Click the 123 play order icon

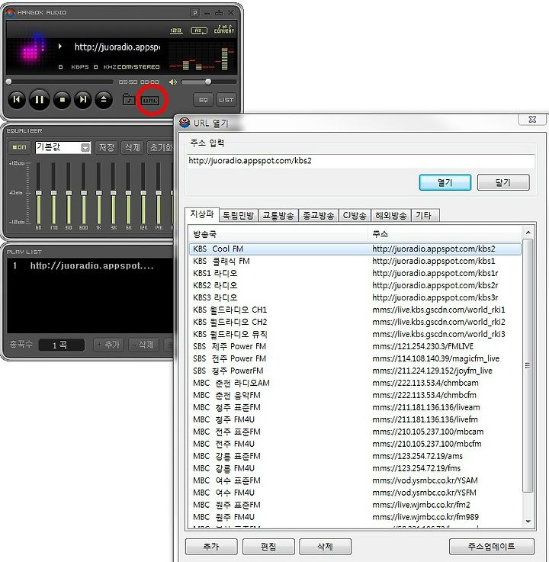(x=176, y=31)
